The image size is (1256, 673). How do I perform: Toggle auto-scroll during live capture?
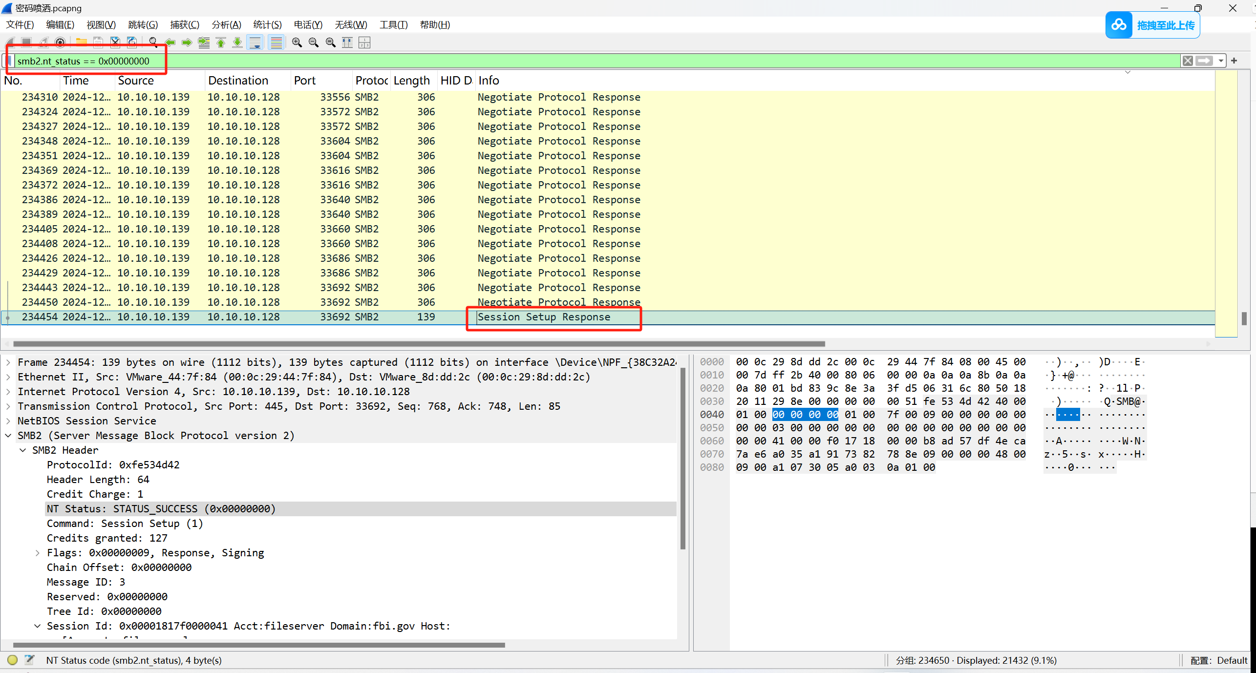pos(255,43)
